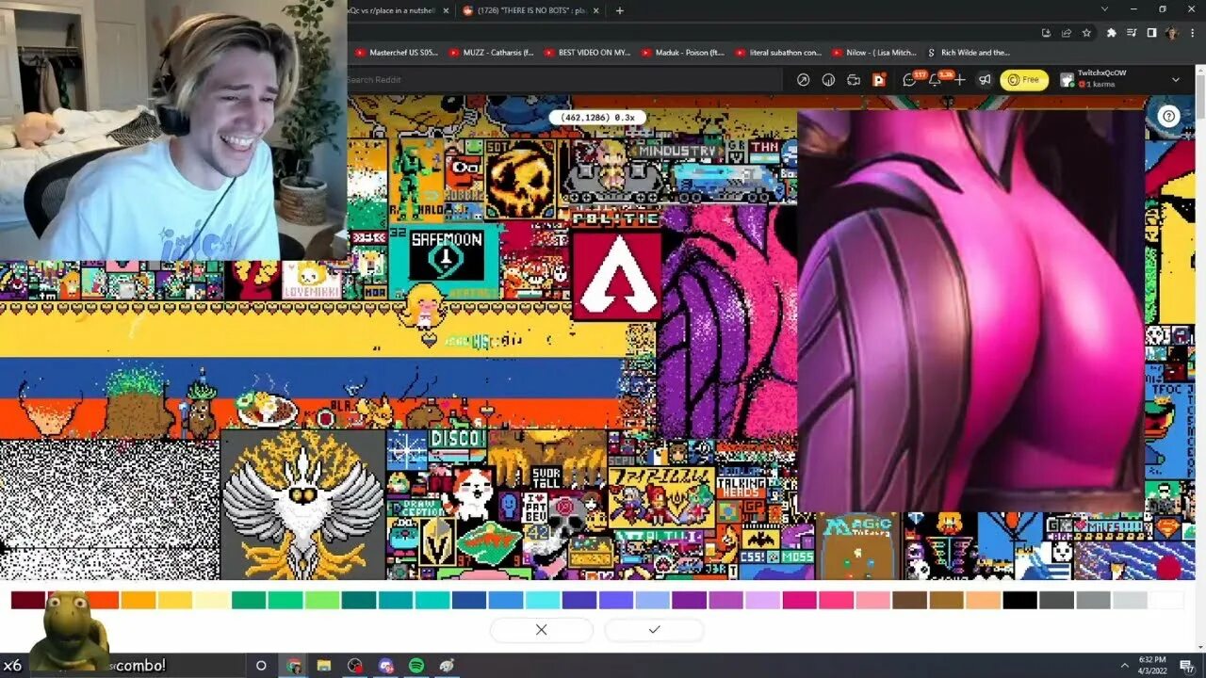
Task: Open the help question mark icon
Action: coord(1168,117)
